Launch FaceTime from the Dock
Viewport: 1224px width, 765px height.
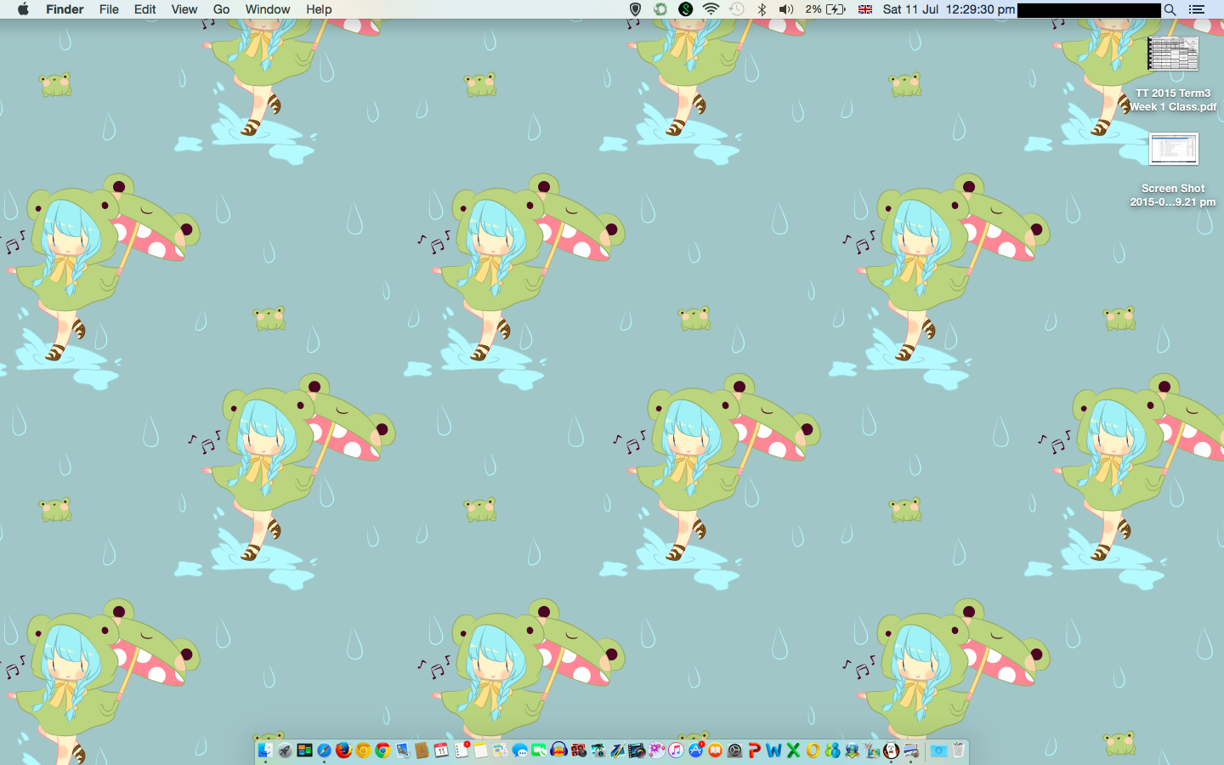(x=539, y=751)
